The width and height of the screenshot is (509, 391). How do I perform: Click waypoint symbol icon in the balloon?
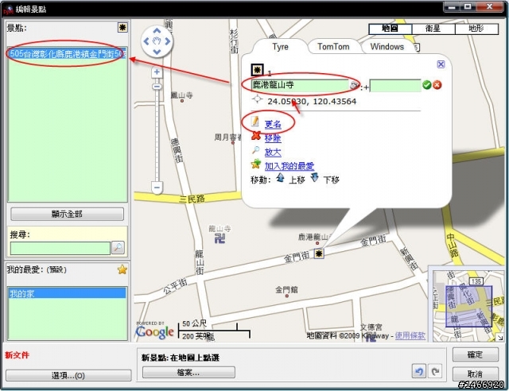(x=257, y=70)
